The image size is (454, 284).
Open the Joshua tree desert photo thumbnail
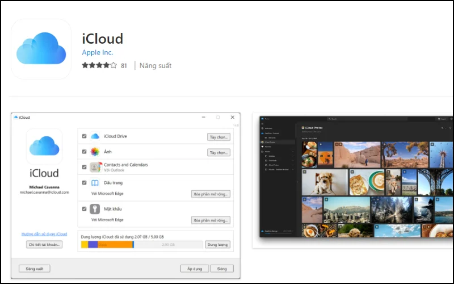[x=405, y=154]
